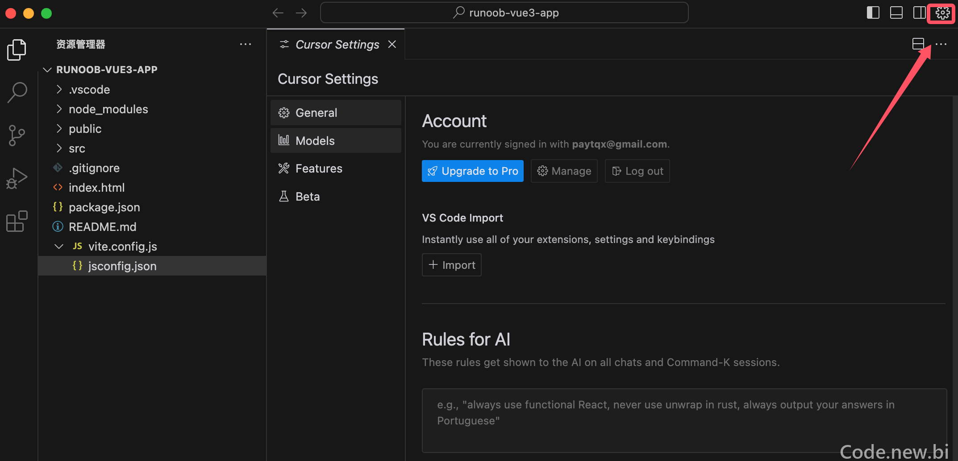This screenshot has height=461, width=958.
Task: Focus the Rules for AI text area
Action: pyautogui.click(x=684, y=420)
